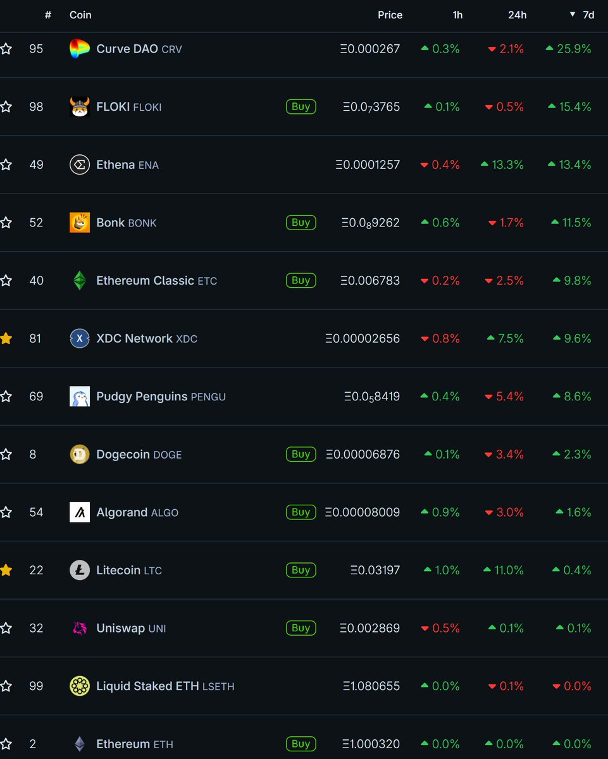Click the Ethena ENA coin logo

click(x=80, y=165)
